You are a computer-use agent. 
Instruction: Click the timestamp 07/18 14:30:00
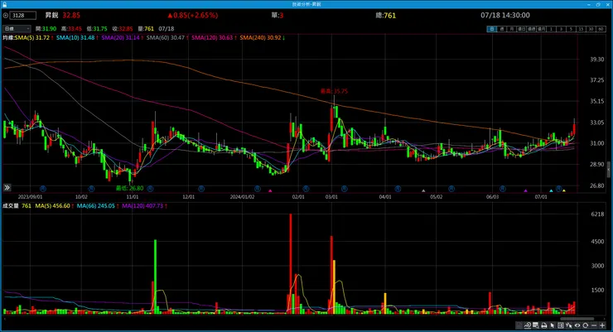click(505, 15)
